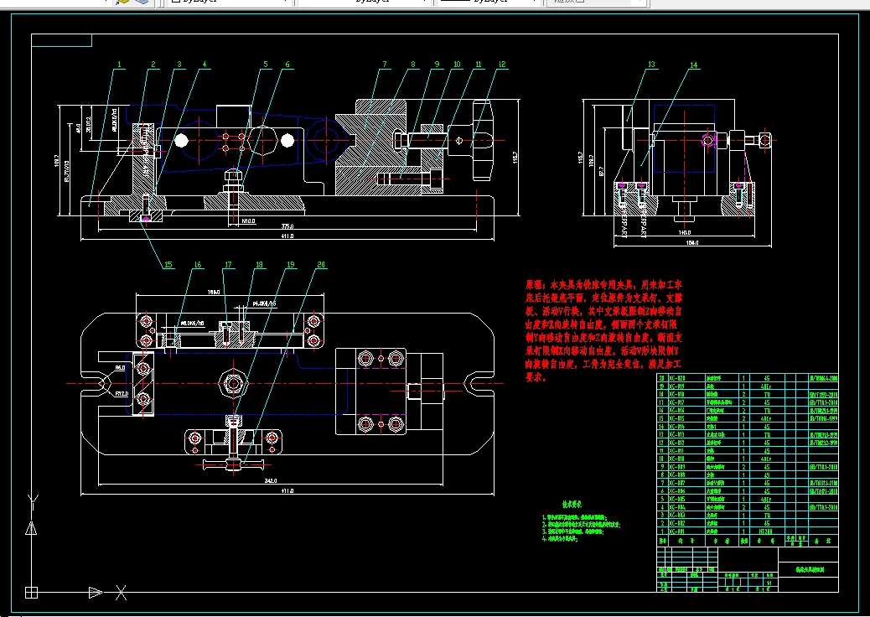The width and height of the screenshot is (870, 617).
Task: Click the M10.0 thread dimension
Action: click(x=249, y=220)
